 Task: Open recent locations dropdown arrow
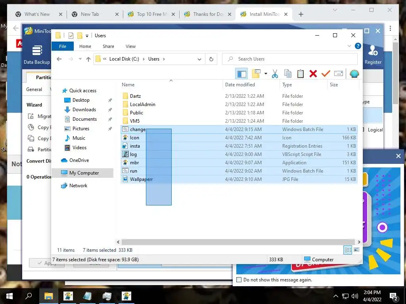coord(80,59)
